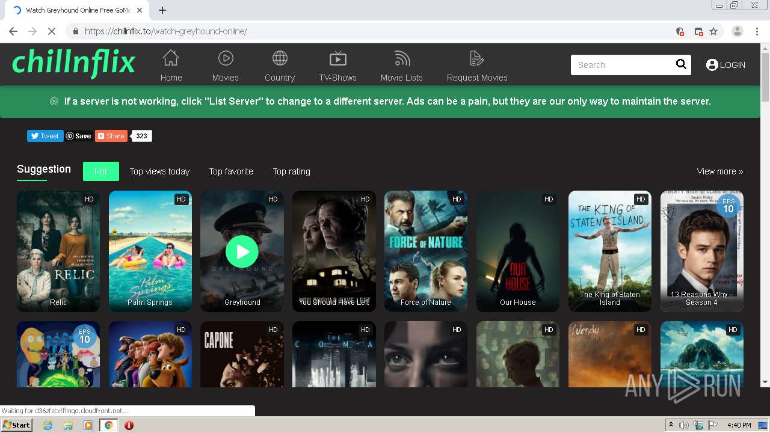Open the Palm Springs movie poster
The image size is (770, 433).
pyautogui.click(x=150, y=251)
